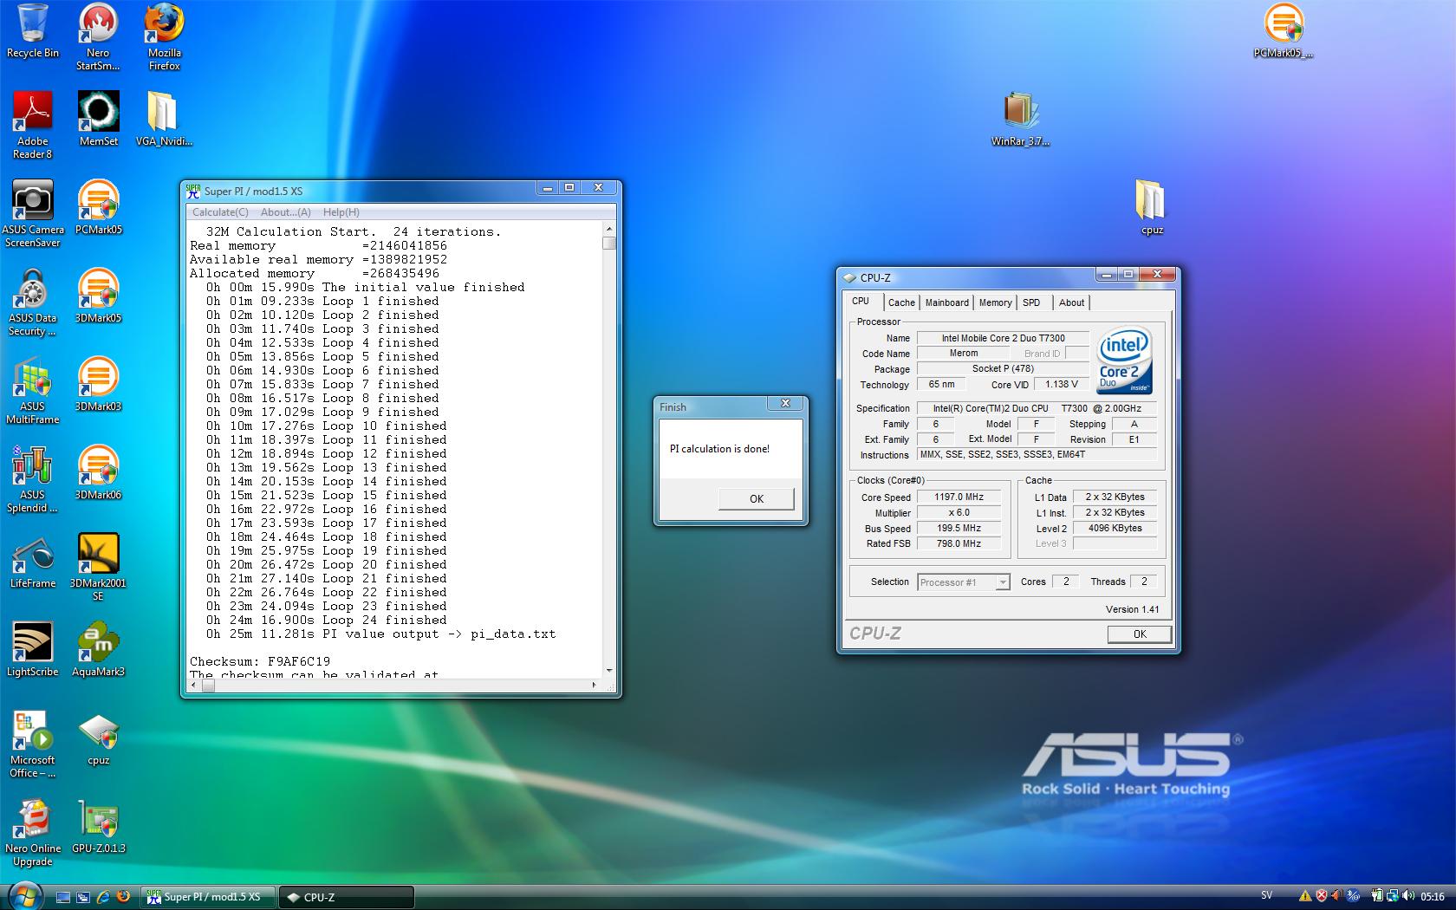Open the Processor #1 selection dropdown
This screenshot has width=1456, height=910.
(964, 582)
